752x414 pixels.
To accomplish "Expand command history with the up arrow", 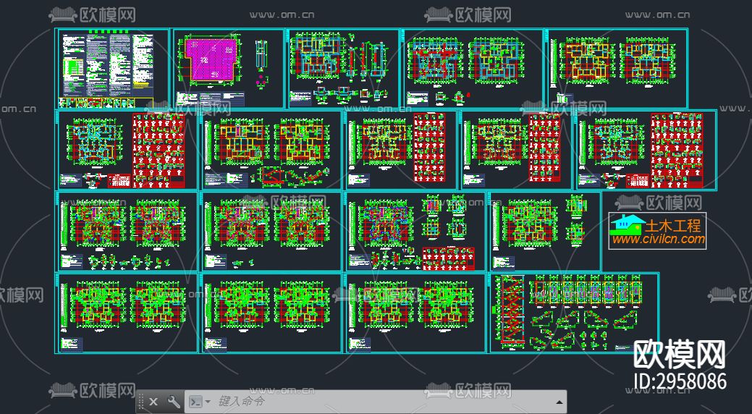I will (x=559, y=402).
